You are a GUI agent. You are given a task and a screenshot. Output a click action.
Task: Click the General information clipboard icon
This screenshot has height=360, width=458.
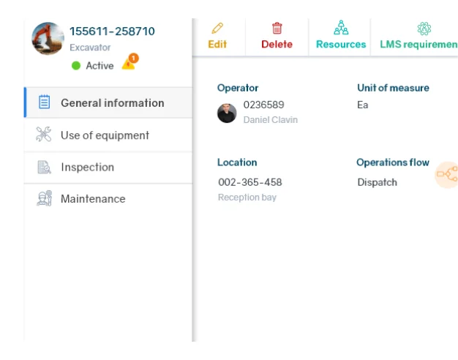click(44, 102)
